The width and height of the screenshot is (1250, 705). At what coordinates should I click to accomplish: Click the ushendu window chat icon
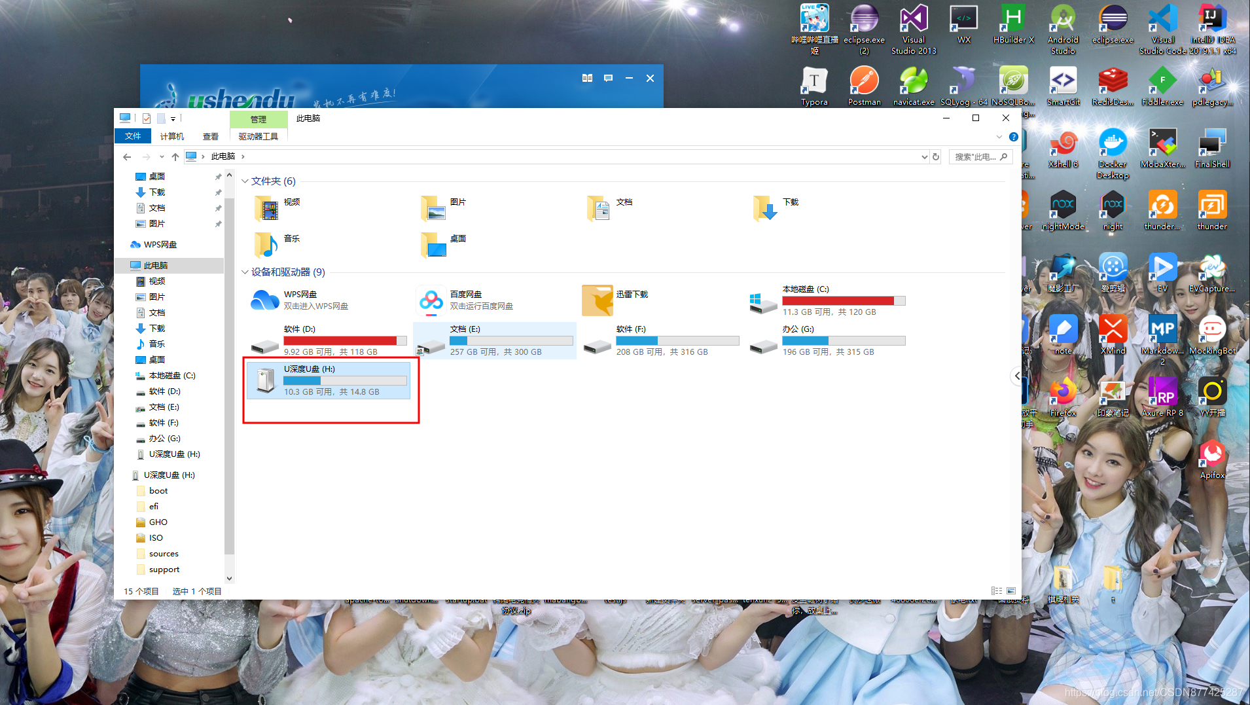pyautogui.click(x=608, y=78)
